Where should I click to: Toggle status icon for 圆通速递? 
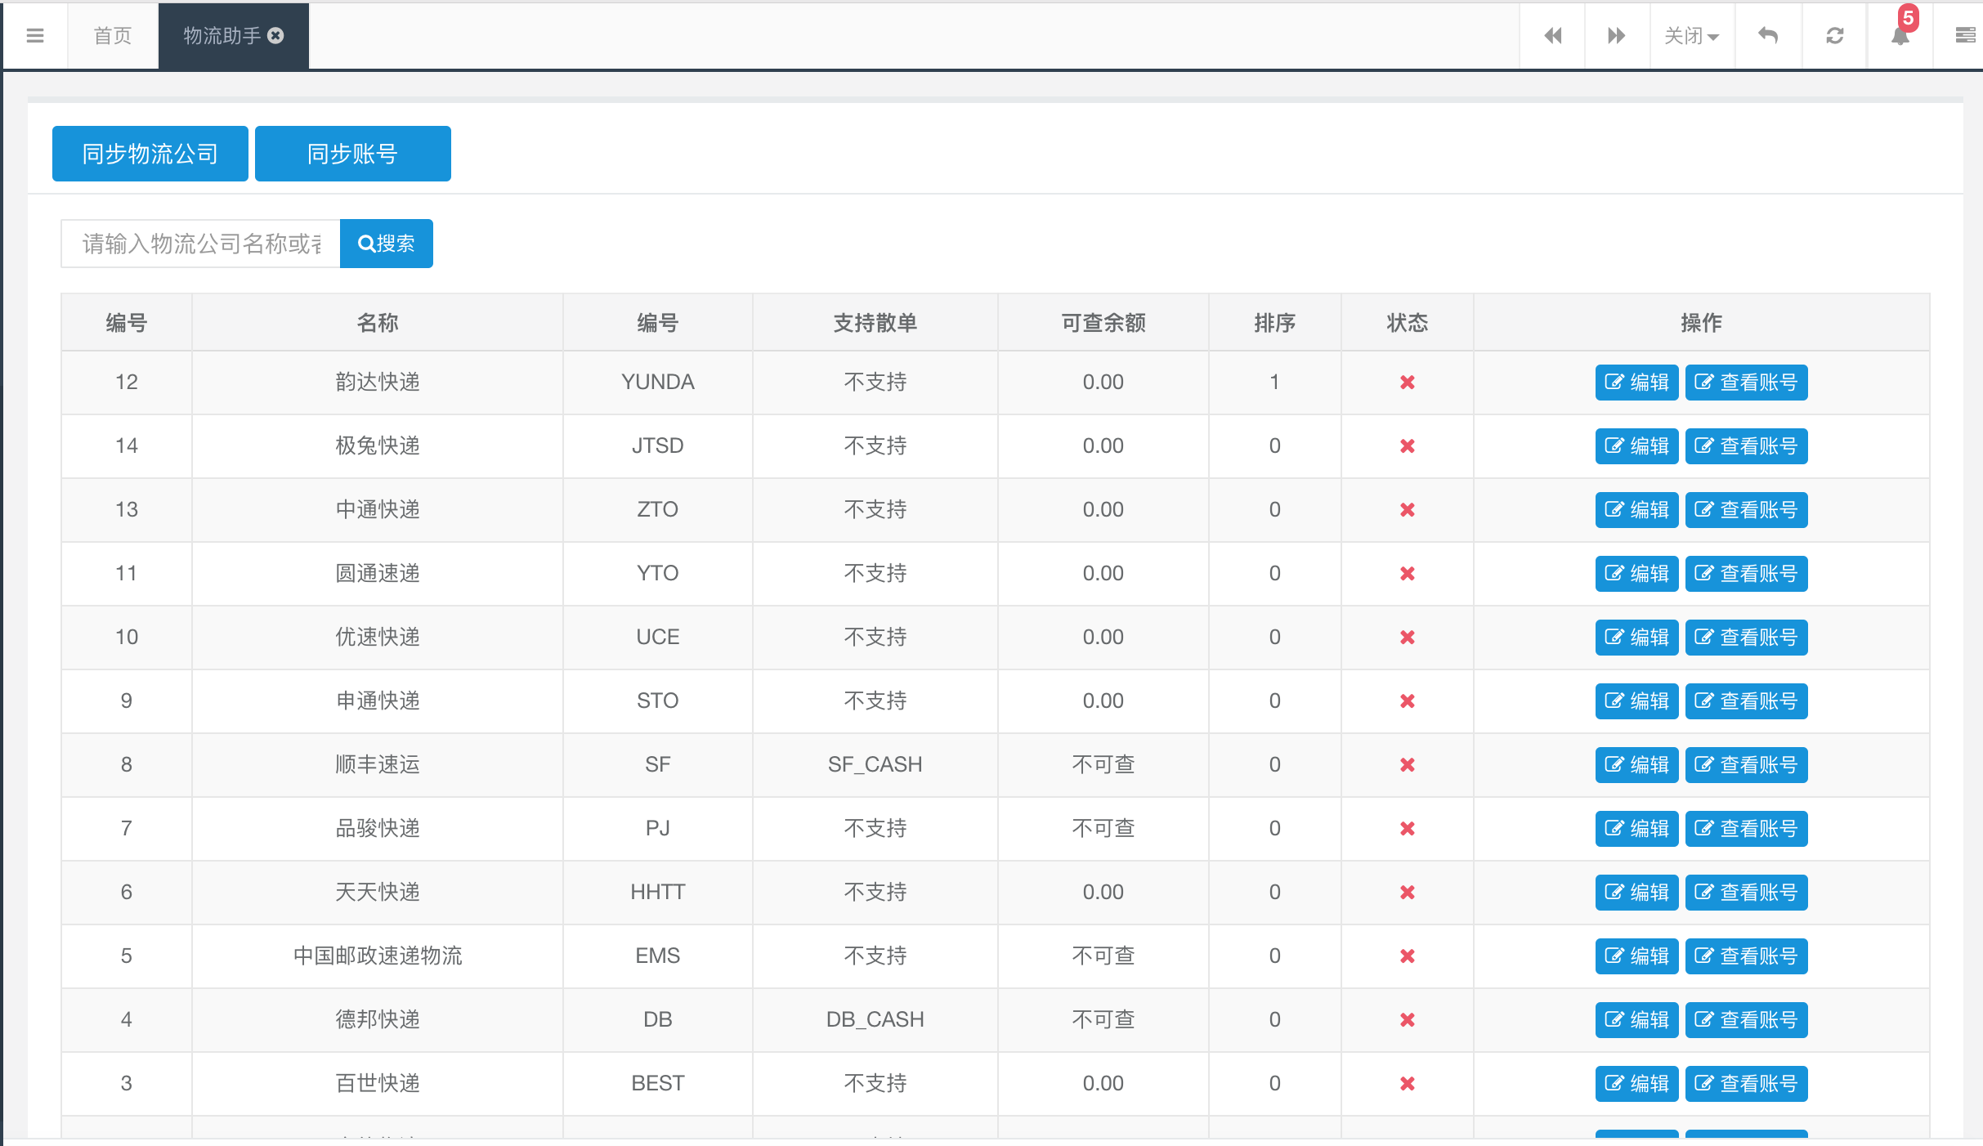(x=1408, y=573)
